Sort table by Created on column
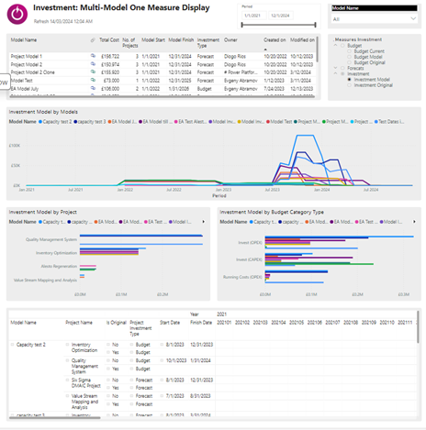 coord(275,40)
